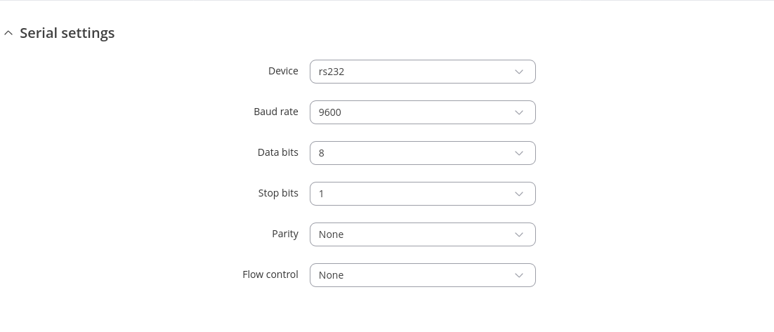Screen dimensions: 774x332
Task: Open the Stop bits dropdown showing 1
Action: point(422,194)
